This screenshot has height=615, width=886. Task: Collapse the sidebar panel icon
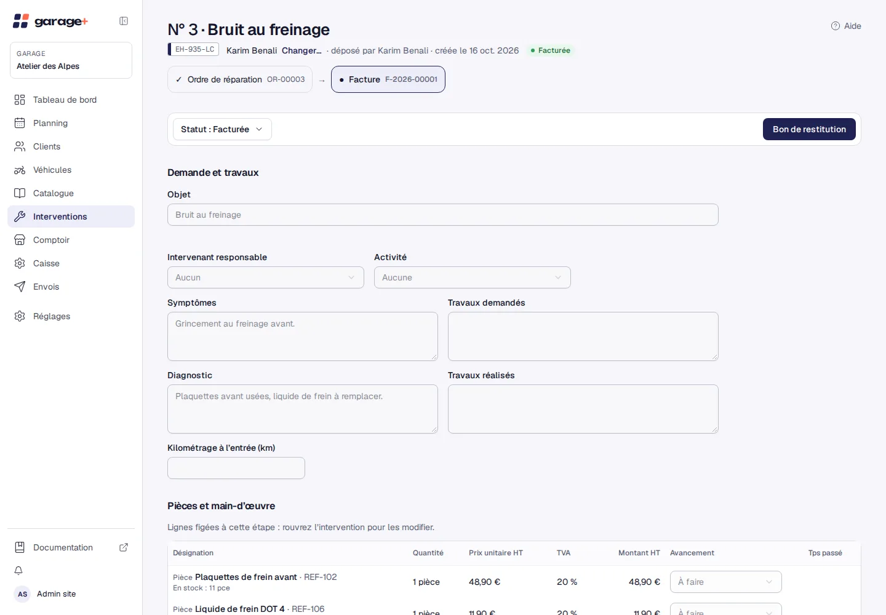point(124,21)
